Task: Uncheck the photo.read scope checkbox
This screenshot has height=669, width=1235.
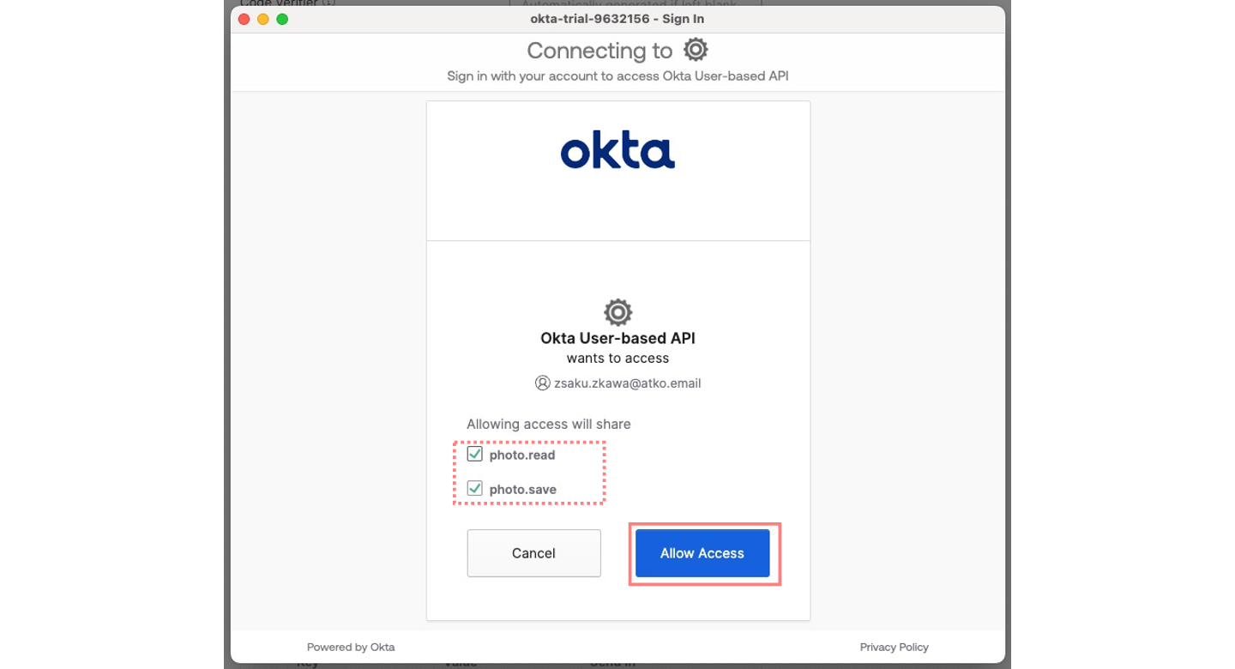Action: point(474,454)
